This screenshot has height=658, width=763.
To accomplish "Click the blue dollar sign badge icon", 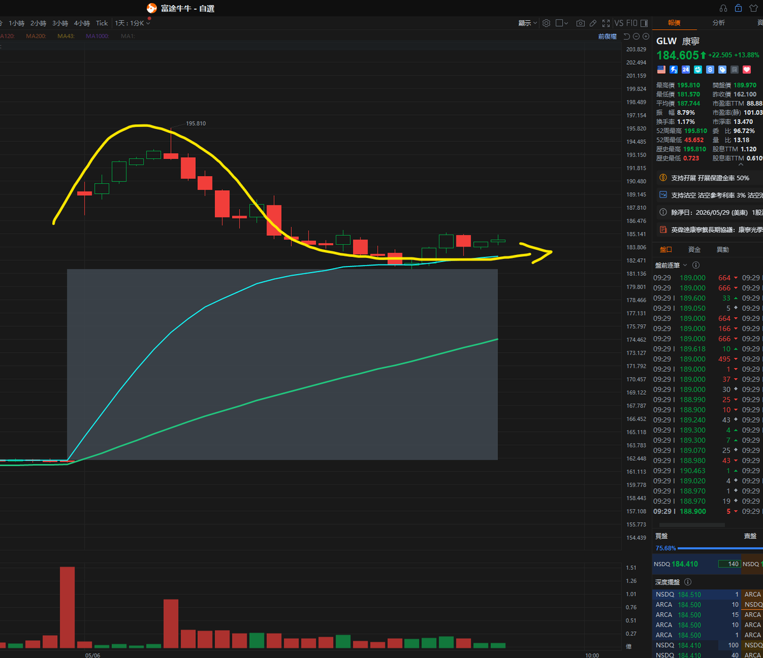I will pyautogui.click(x=710, y=69).
